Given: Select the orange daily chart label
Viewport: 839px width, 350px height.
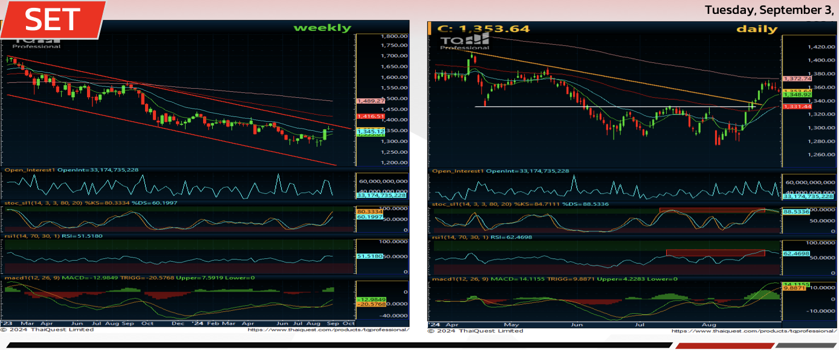Looking at the screenshot, I should (x=757, y=28).
